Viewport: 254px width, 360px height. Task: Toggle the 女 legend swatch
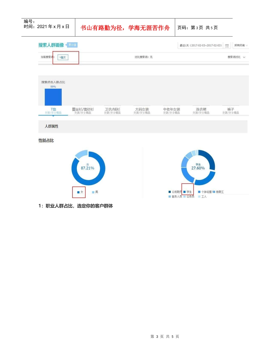(78, 192)
